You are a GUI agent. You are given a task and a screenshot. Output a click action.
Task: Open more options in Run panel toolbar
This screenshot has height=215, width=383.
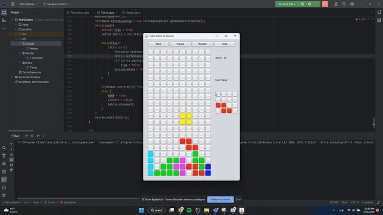click(44, 136)
